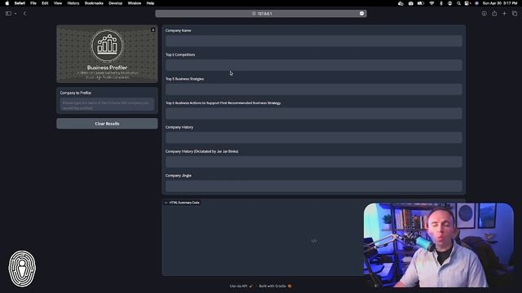Click the Company Name output field
This screenshot has width=522, height=293.
coord(313,41)
